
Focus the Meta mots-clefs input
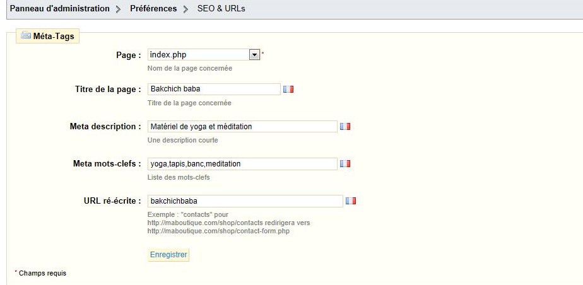(242, 163)
